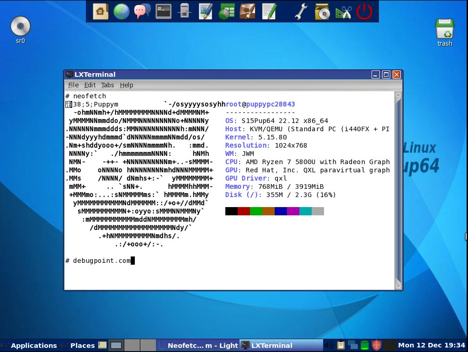Open setup via the wrench icon
This screenshot has width=468, height=352.
[x=301, y=11]
